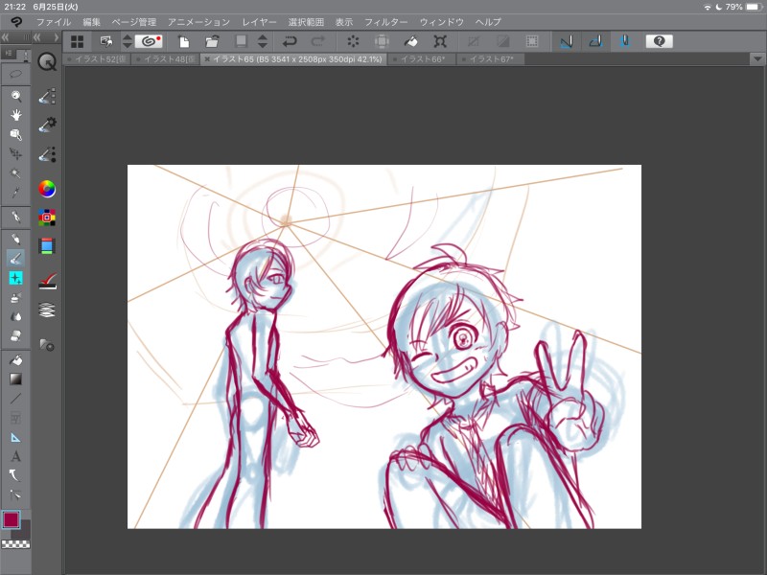Open a file with folder icon
The width and height of the screenshot is (767, 575).
click(212, 41)
